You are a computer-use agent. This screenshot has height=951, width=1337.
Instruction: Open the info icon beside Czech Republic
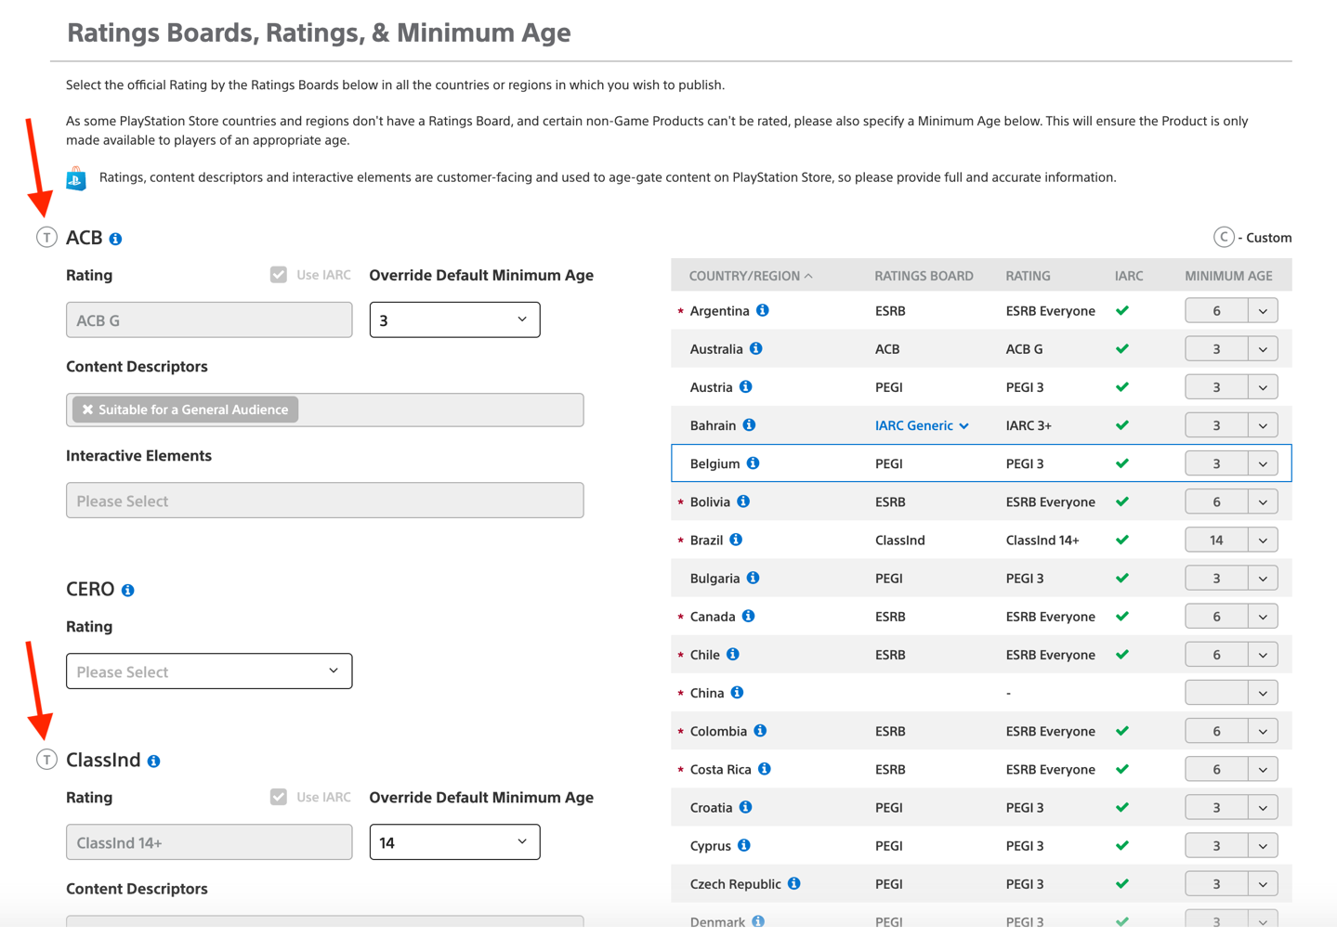[794, 883]
